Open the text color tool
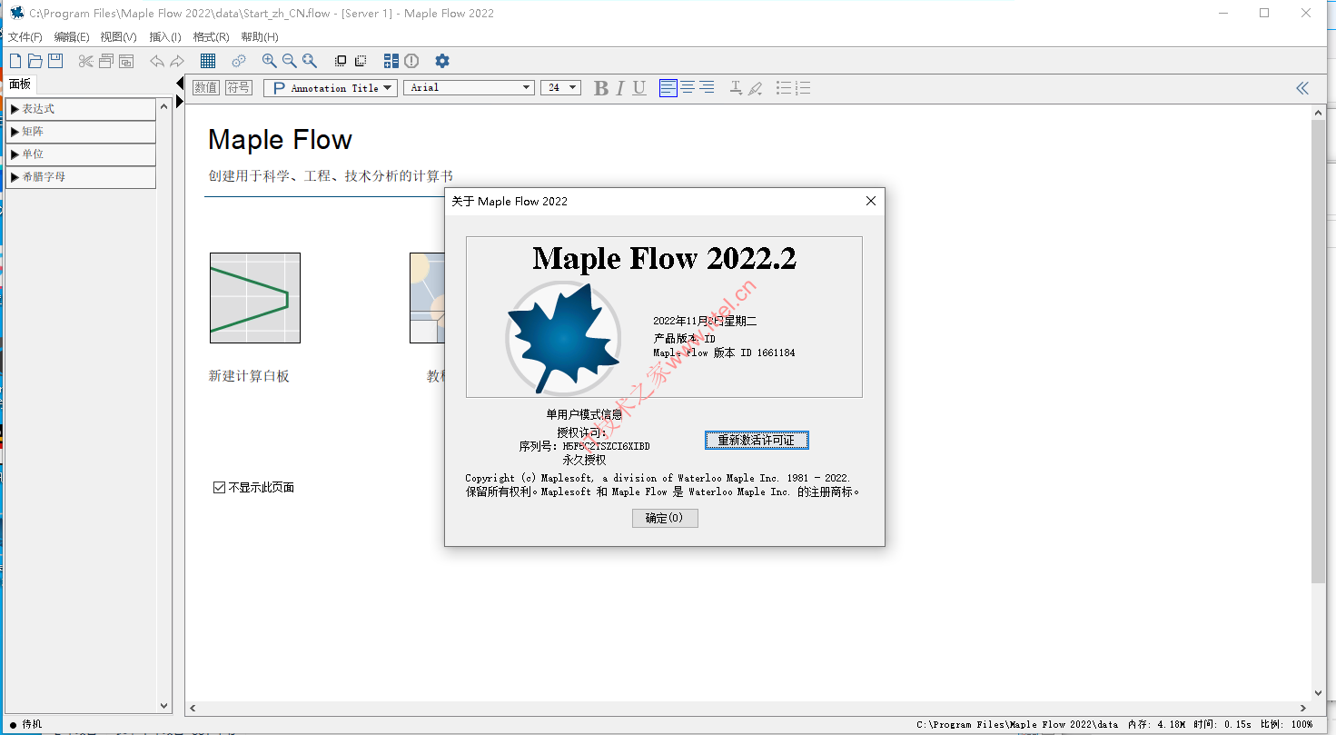The width and height of the screenshot is (1336, 735). pos(736,88)
